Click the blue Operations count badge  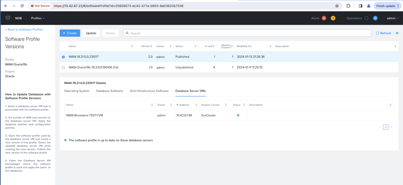pos(375,18)
